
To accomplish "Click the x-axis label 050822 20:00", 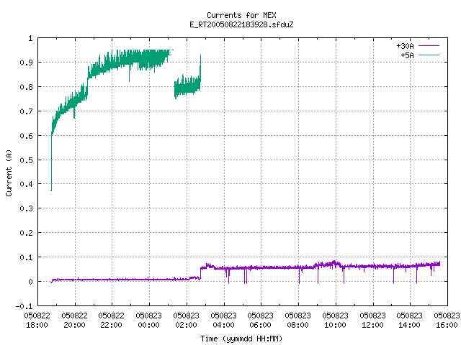I will click(x=75, y=320).
